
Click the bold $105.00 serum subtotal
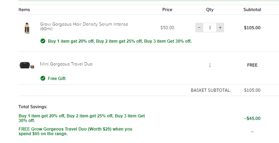(252, 28)
